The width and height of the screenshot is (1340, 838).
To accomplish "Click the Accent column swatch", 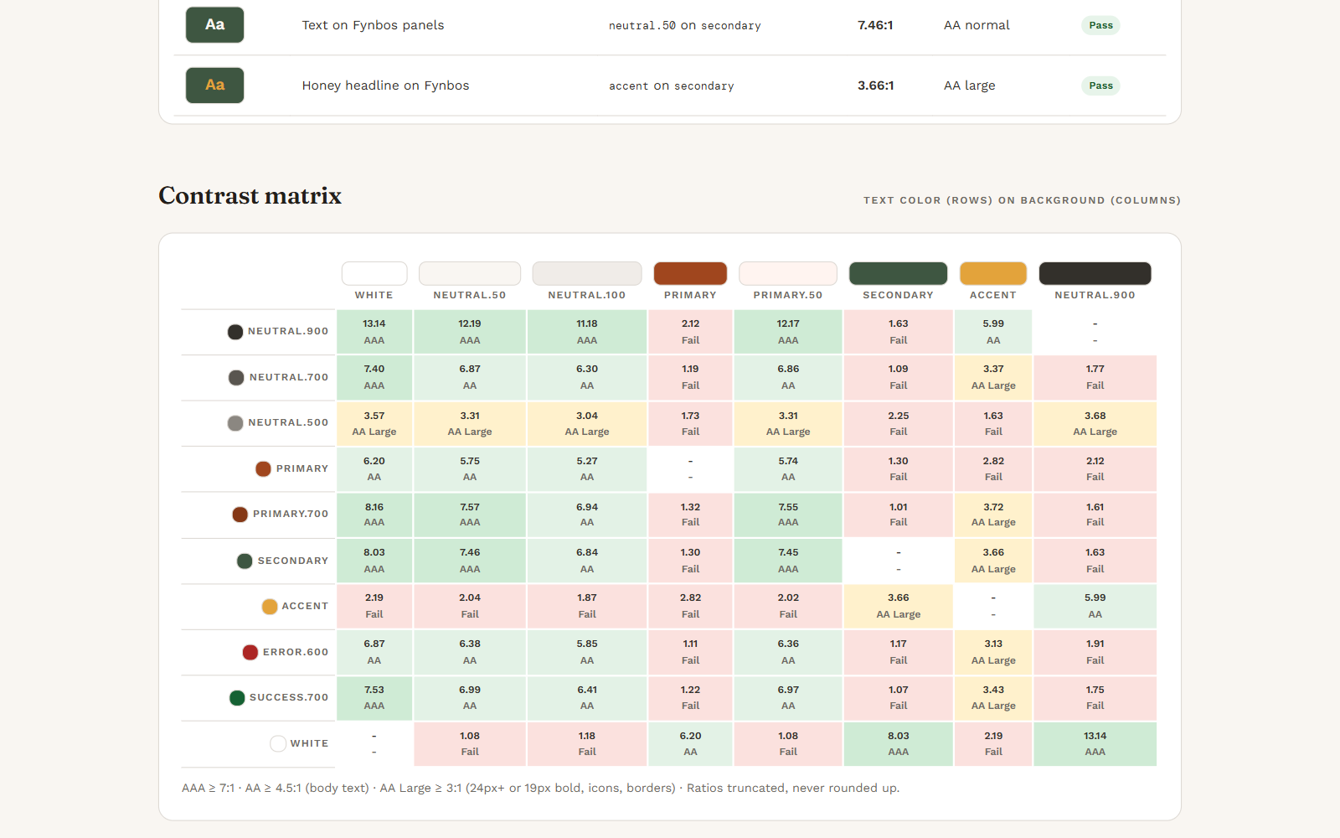I will (993, 273).
